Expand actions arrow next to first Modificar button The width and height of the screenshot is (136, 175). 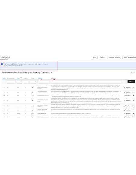[x=133, y=87]
